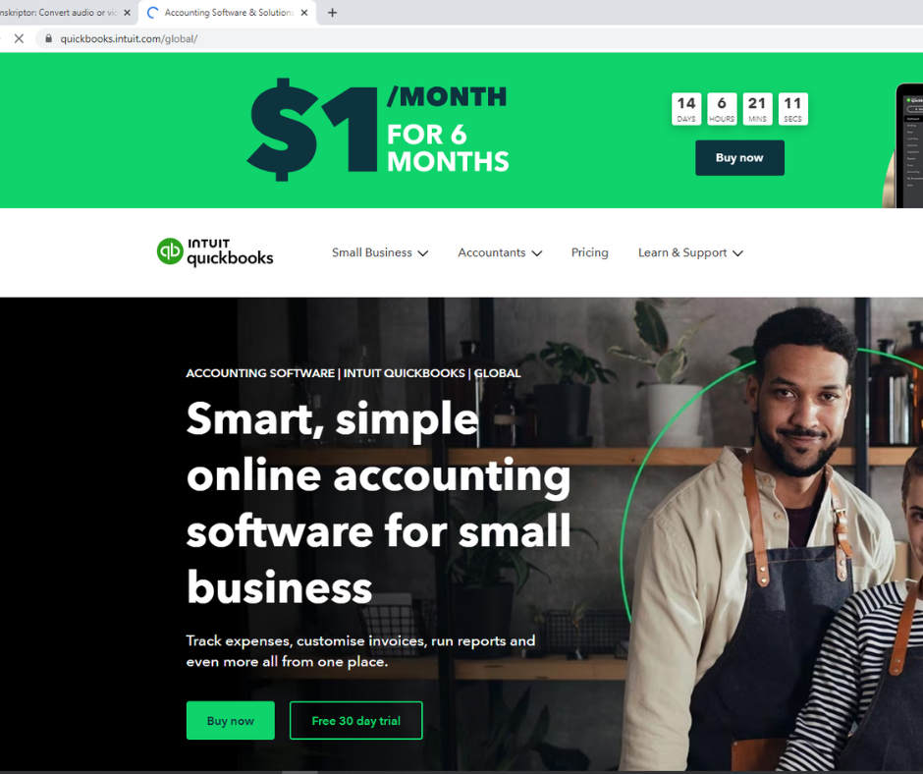The height and width of the screenshot is (774, 923).
Task: Click the QuickBooks green logo icon
Action: point(170,251)
